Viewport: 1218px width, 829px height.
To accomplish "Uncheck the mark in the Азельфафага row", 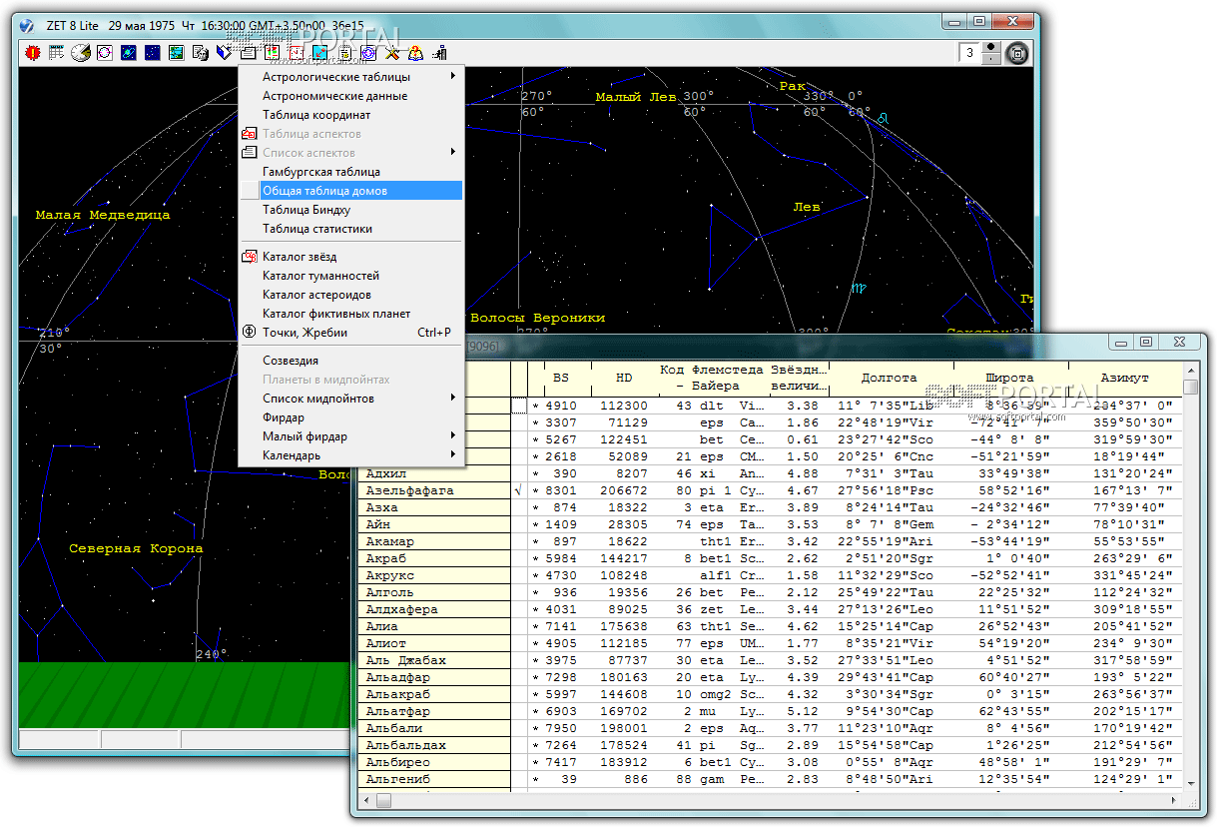I will [518, 490].
